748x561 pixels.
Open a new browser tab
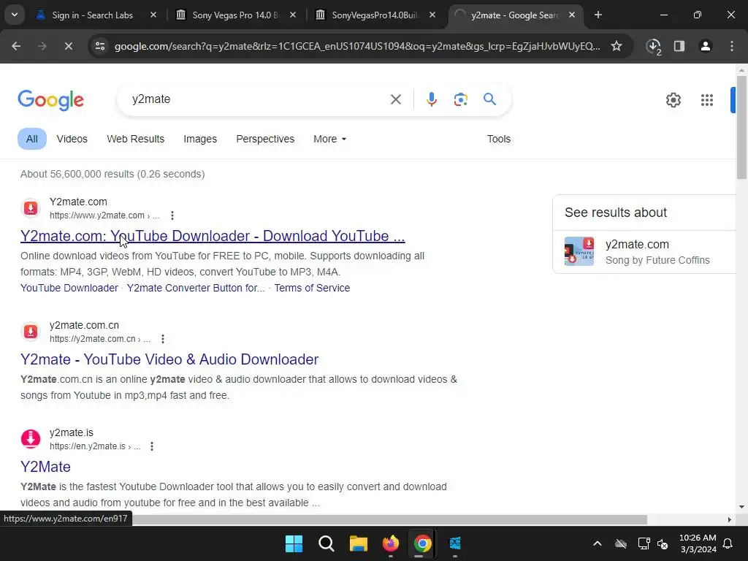click(x=598, y=15)
